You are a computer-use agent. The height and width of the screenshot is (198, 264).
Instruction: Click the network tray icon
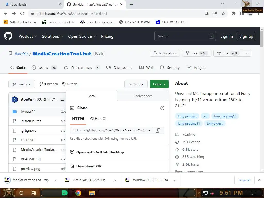205,193
